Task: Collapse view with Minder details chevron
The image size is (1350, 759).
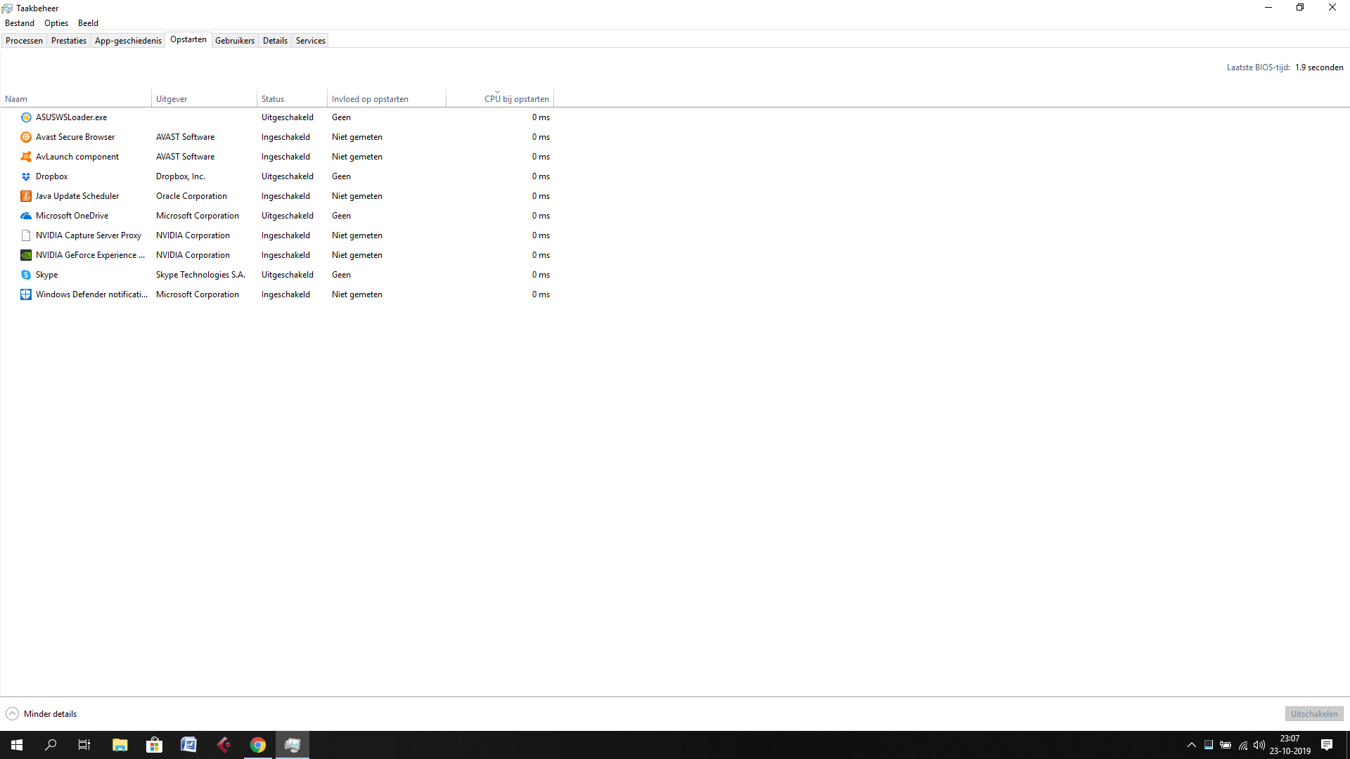Action: click(12, 714)
